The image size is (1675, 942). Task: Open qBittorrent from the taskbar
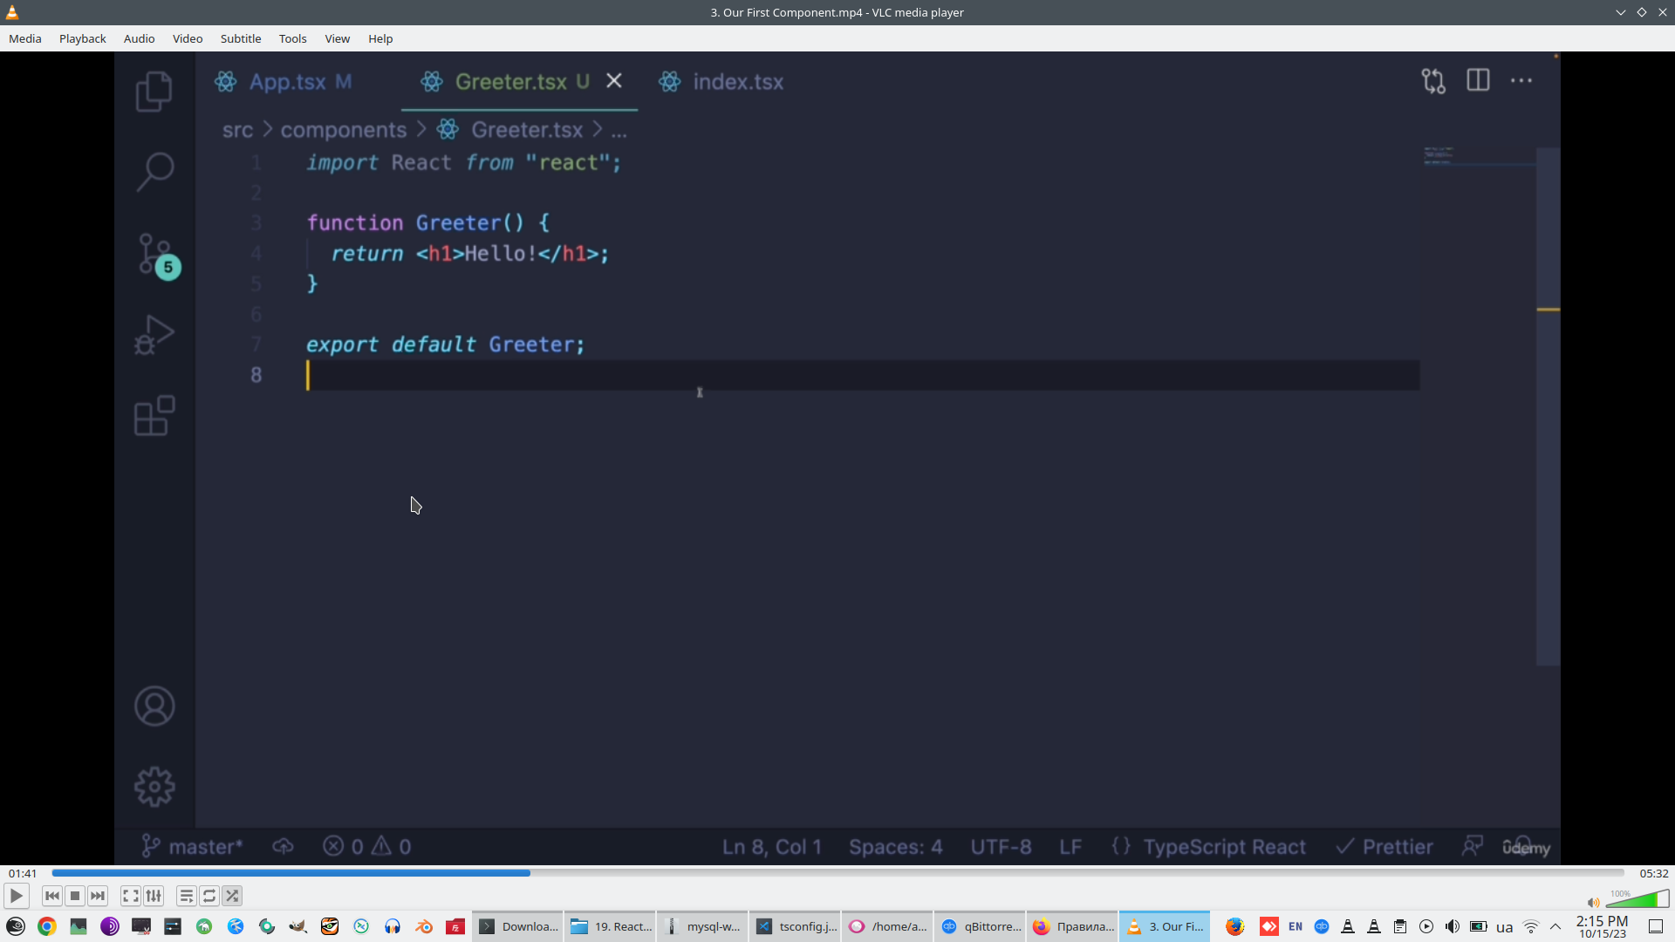[x=981, y=926]
